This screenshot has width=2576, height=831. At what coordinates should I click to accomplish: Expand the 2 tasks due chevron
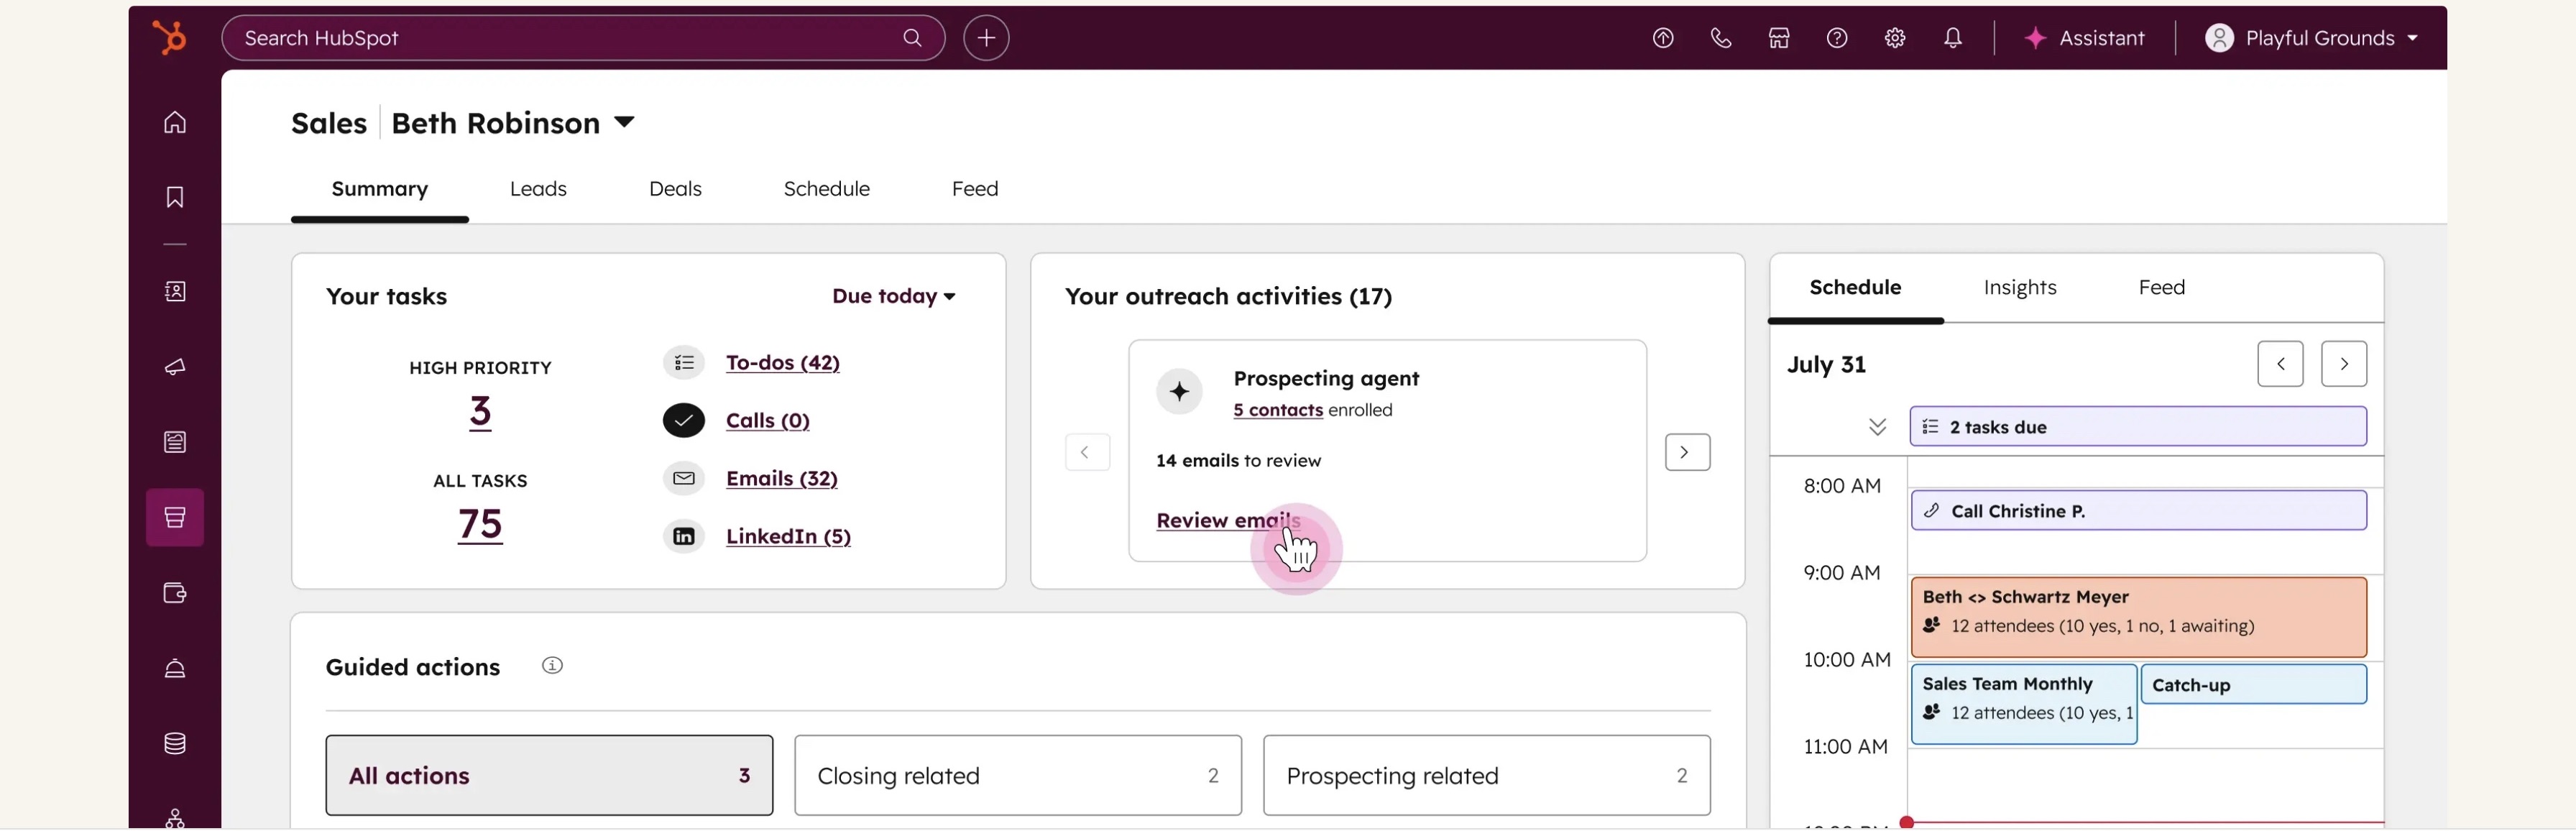point(1877,427)
